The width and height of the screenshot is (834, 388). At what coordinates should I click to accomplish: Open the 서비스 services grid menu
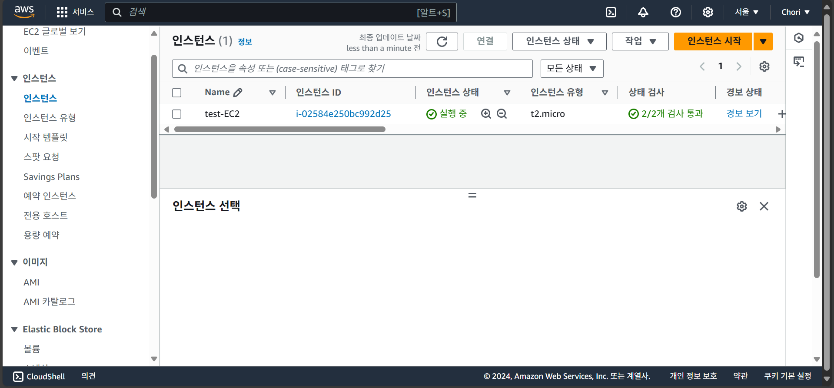pyautogui.click(x=75, y=12)
